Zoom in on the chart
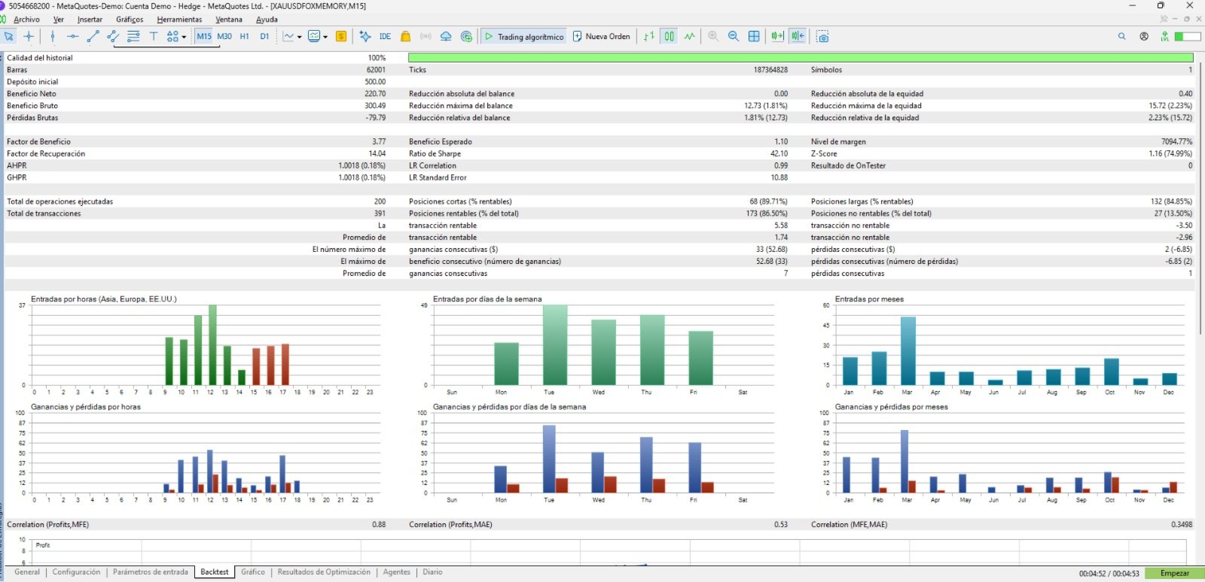The image size is (1205, 582). (x=713, y=36)
